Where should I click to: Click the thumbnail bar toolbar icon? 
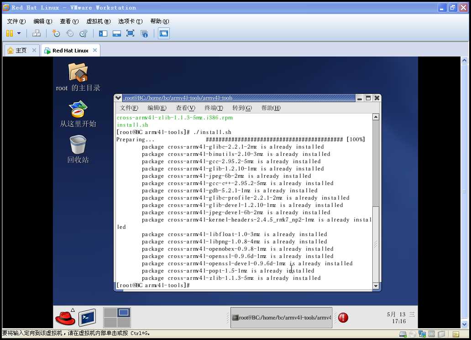116,33
